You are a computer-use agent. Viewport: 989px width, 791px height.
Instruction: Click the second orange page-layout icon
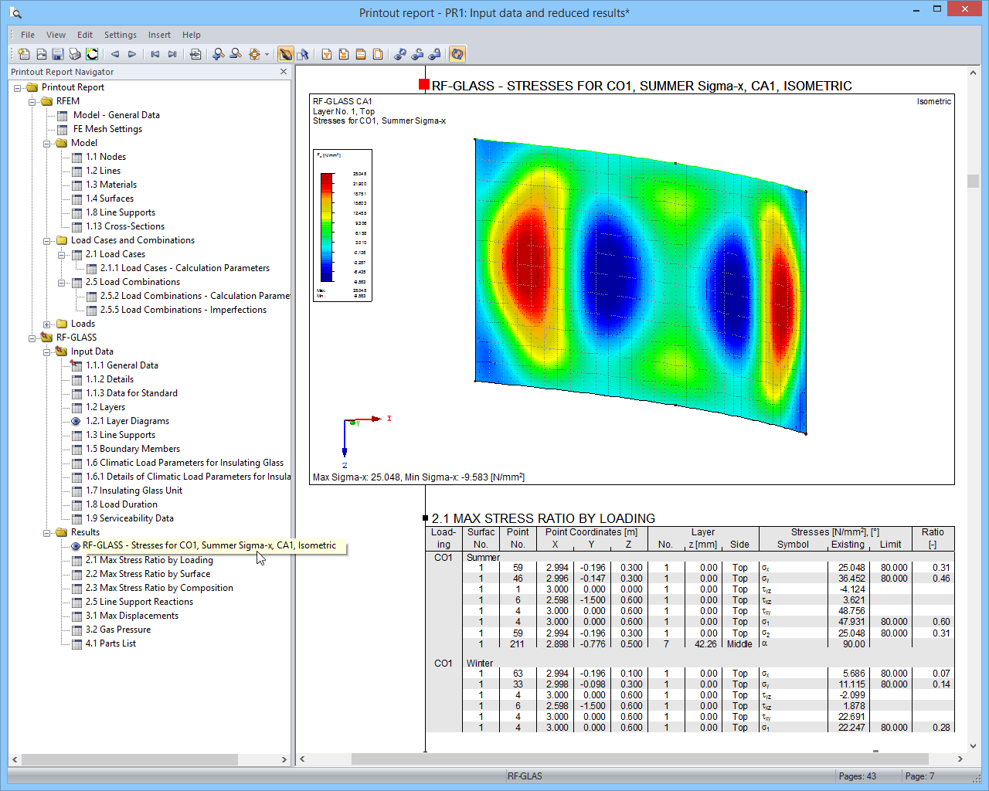pos(344,54)
